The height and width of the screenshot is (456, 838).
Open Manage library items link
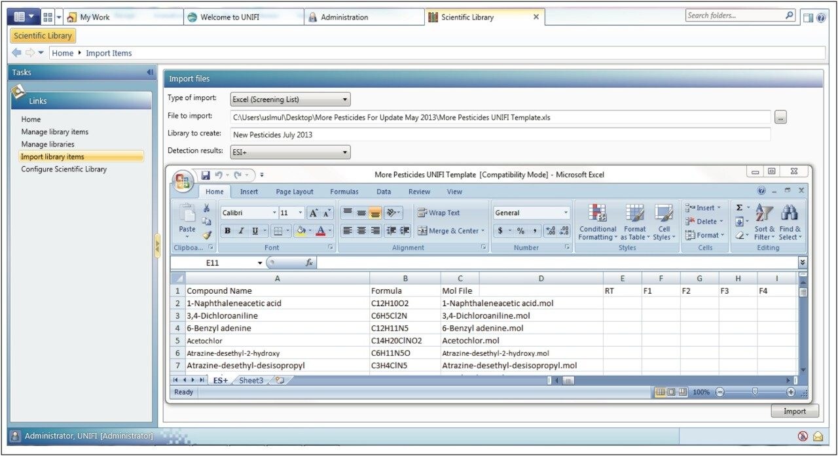point(54,132)
